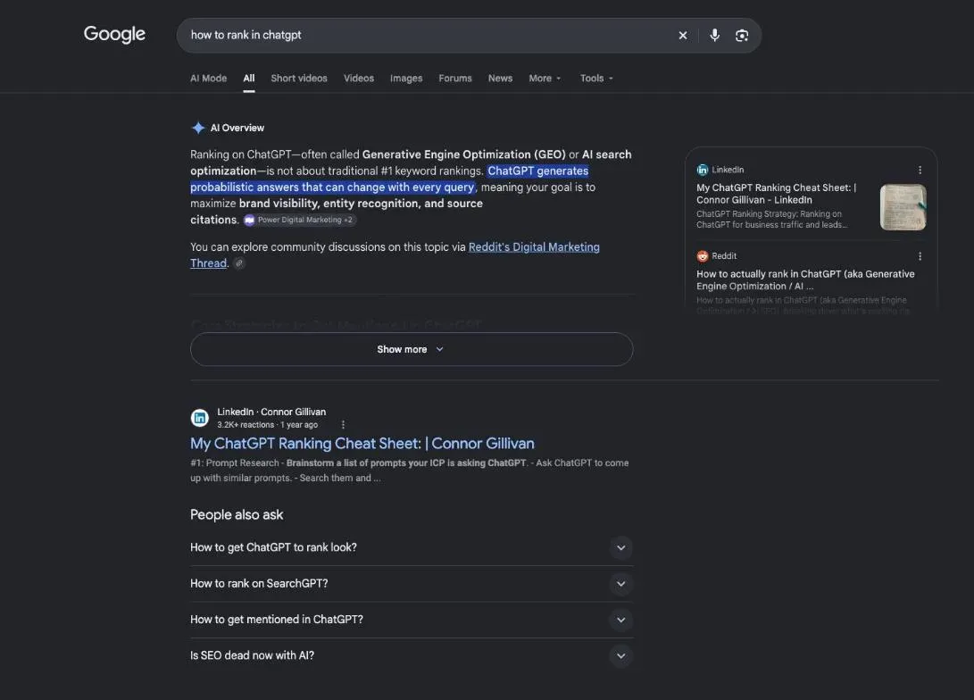
Task: Open the Power Digital Marketing source chip
Action: 300,220
